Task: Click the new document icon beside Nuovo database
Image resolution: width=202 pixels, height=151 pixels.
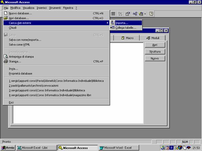Action: point(6,13)
